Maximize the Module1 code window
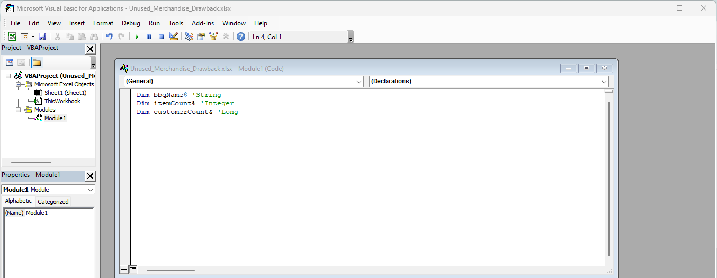The image size is (717, 278). [586, 68]
